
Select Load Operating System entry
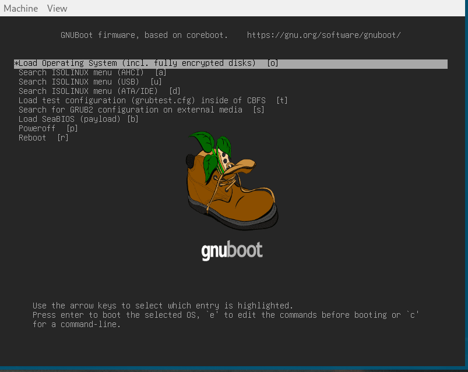[230, 64]
